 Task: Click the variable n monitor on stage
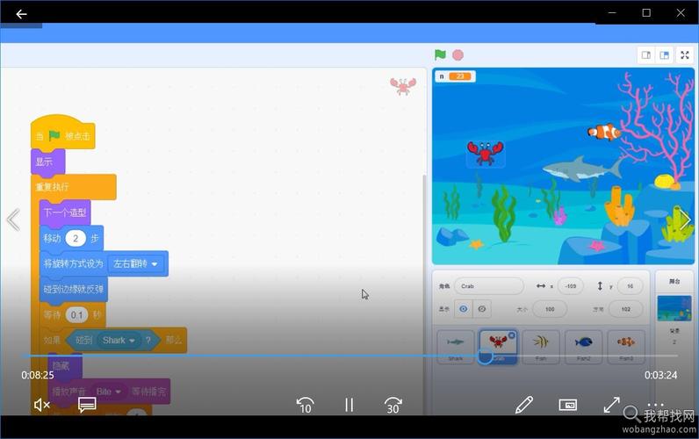(455, 76)
